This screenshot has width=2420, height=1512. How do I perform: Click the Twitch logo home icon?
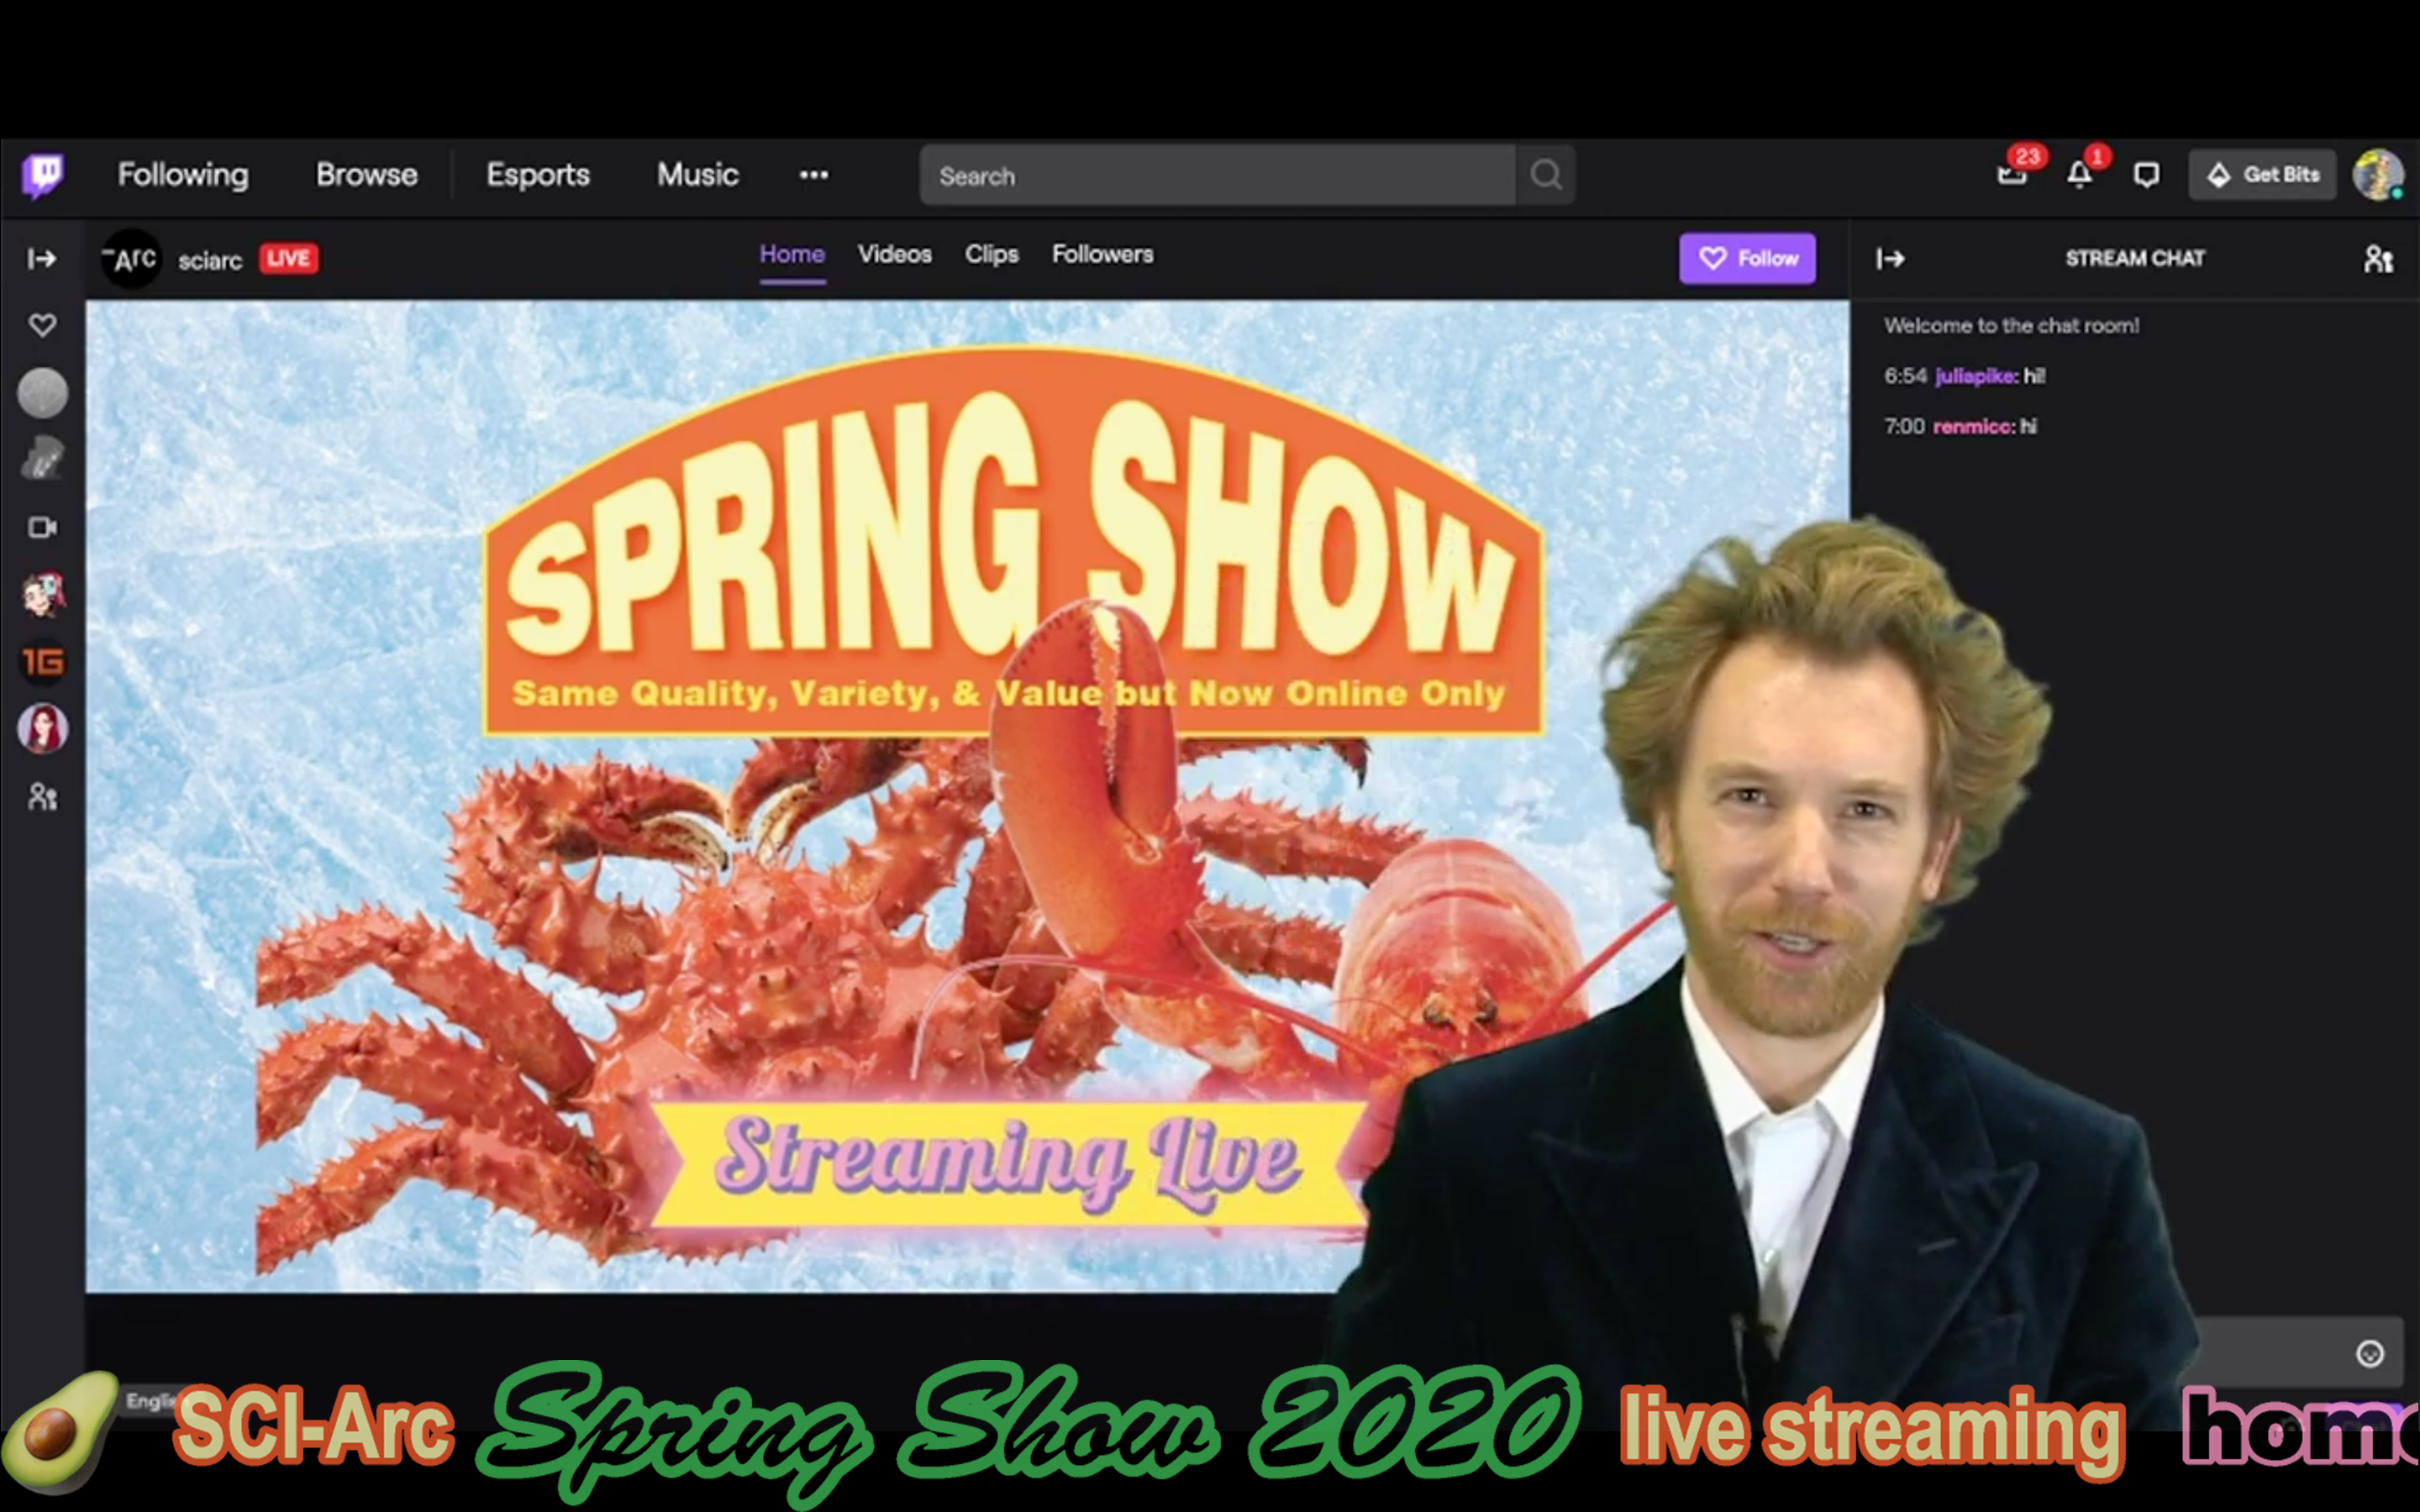42,176
